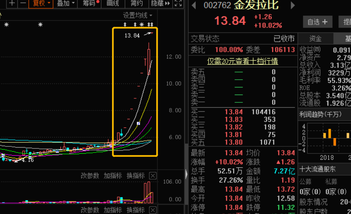This screenshot has height=214, width=351.
Task: Click 买二 price 13.83
Action: [x=234, y=119]
